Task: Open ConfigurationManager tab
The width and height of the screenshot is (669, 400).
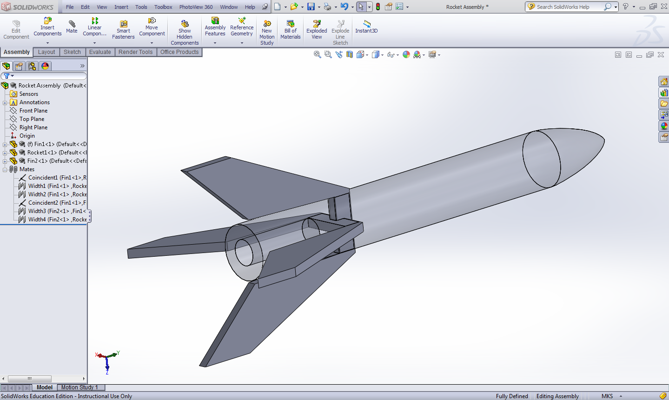Action: 32,66
